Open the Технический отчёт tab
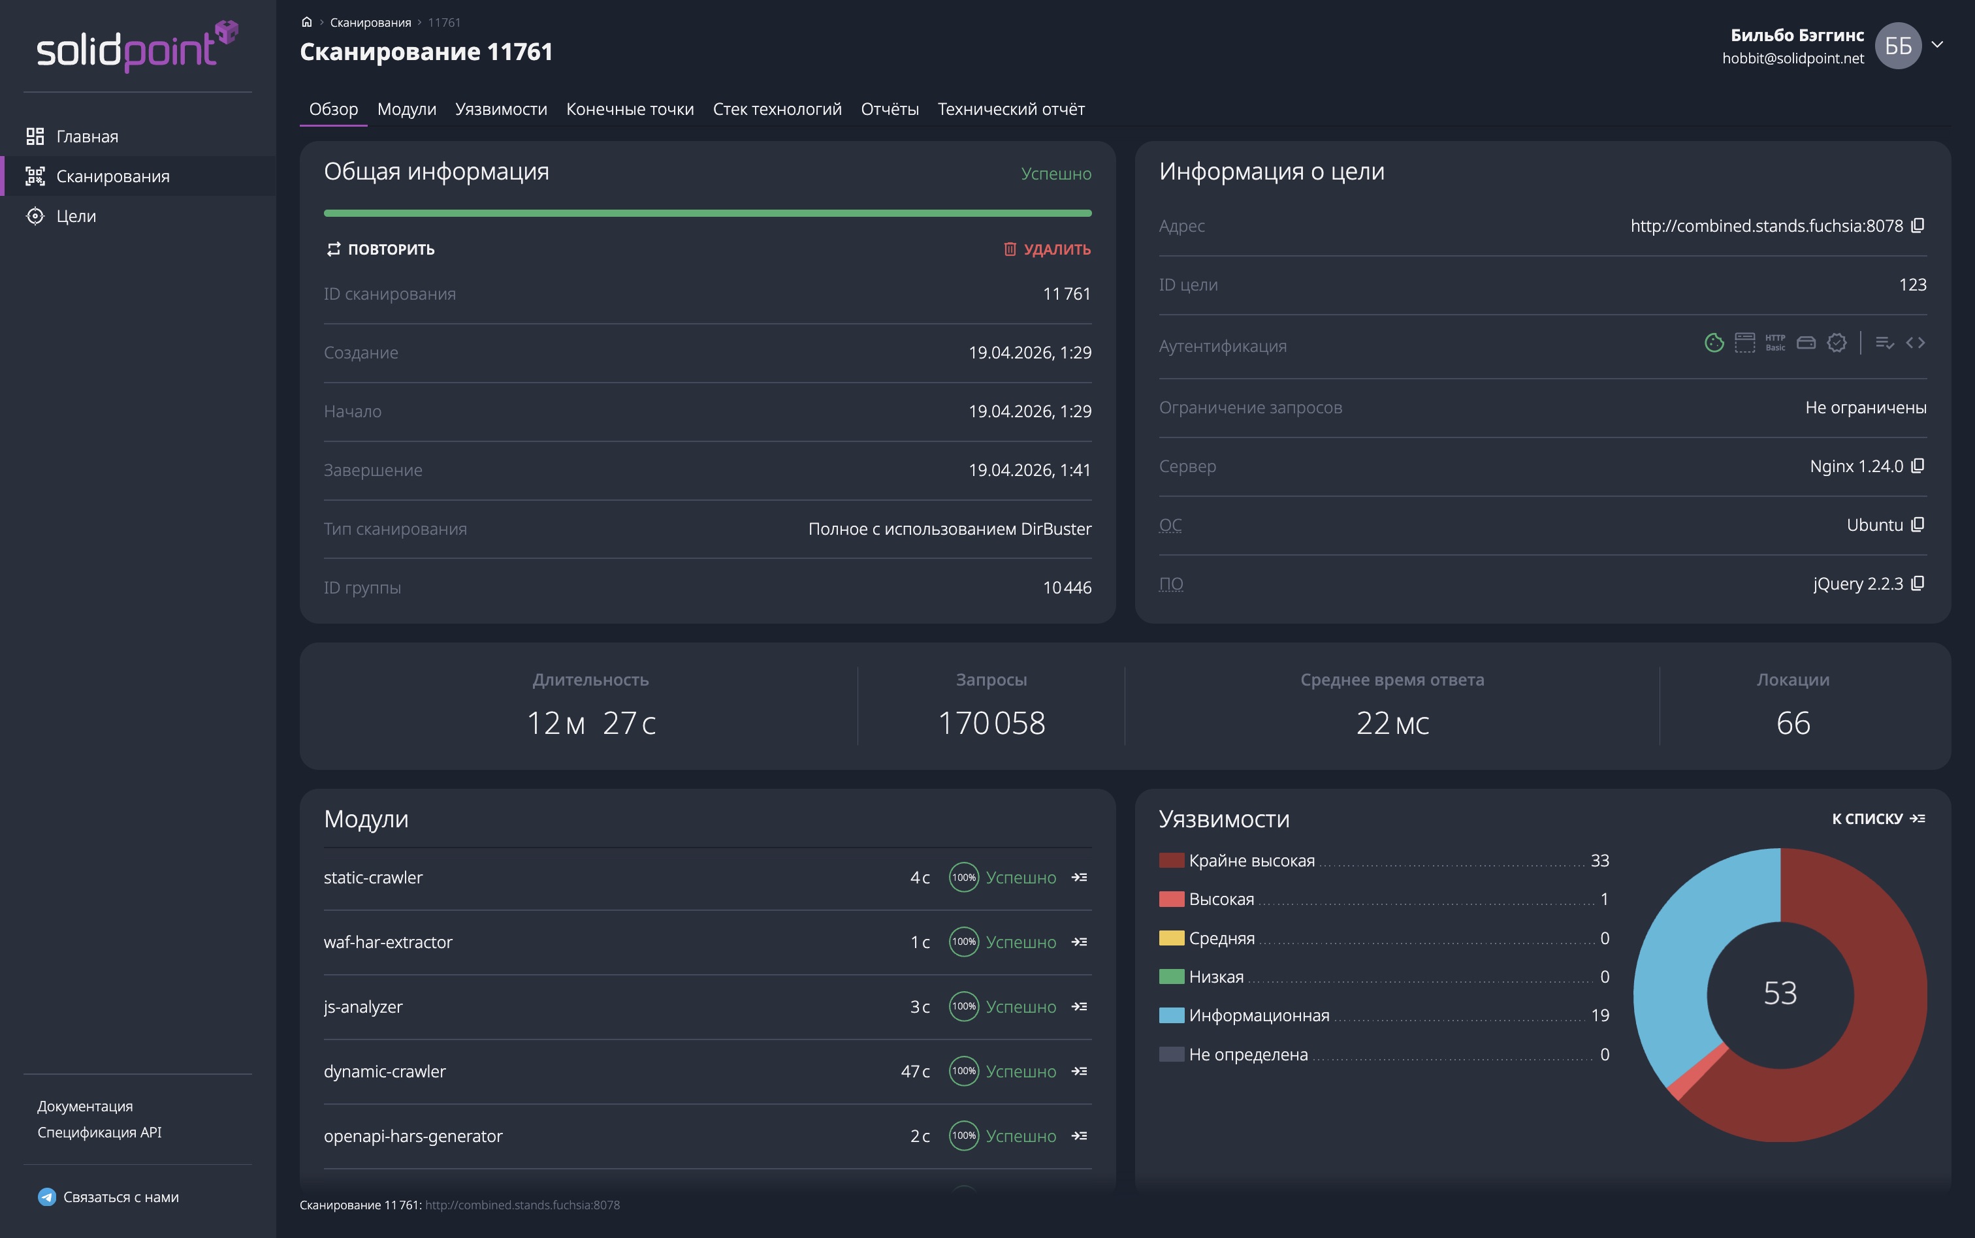Image resolution: width=1975 pixels, height=1238 pixels. point(1010,109)
